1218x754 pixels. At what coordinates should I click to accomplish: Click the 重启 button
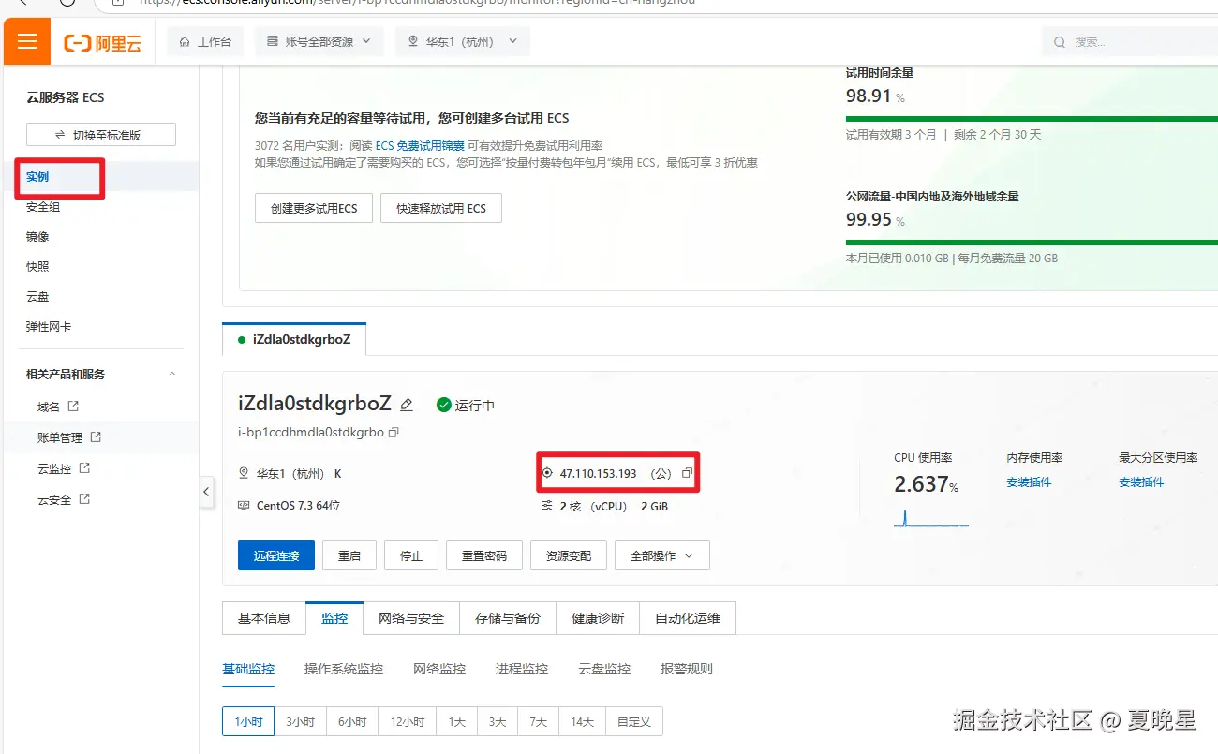pyautogui.click(x=349, y=555)
